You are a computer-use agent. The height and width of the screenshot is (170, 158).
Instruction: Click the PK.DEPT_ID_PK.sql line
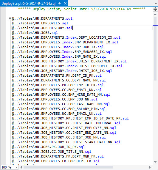(57, 76)
